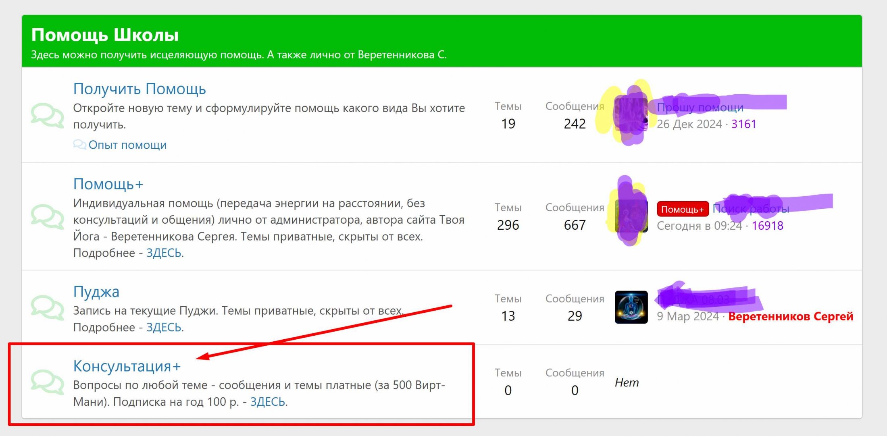Open the Консультация+ subforum highlighted in red
Image resolution: width=887 pixels, height=436 pixels.
coord(127,366)
